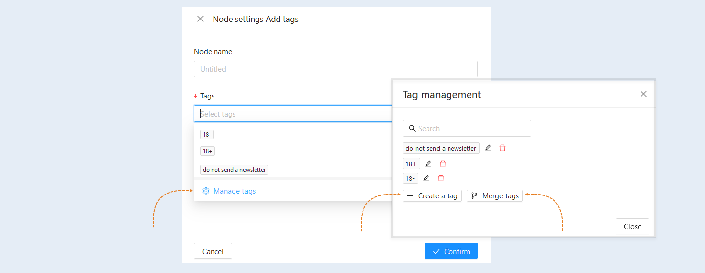Delete the 18- tag in Tag management
The image size is (705, 273).
point(441,178)
